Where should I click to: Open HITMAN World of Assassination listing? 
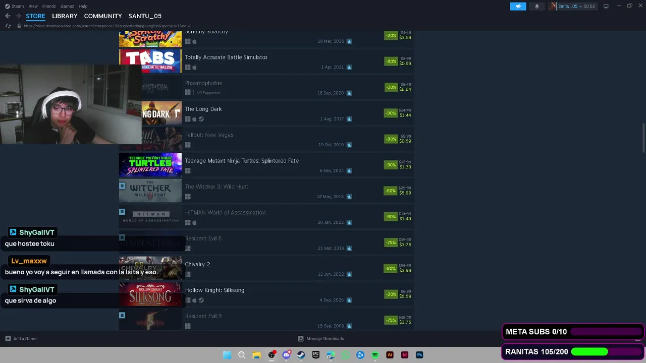click(225, 212)
